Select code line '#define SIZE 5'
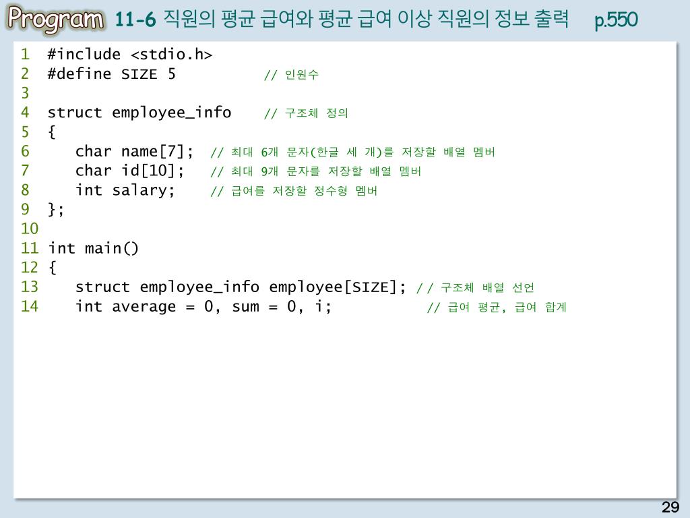This screenshot has height=518, width=690. click(x=111, y=74)
